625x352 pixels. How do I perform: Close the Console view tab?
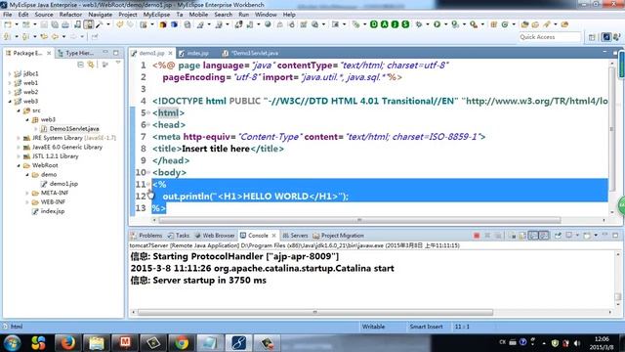[x=273, y=236]
